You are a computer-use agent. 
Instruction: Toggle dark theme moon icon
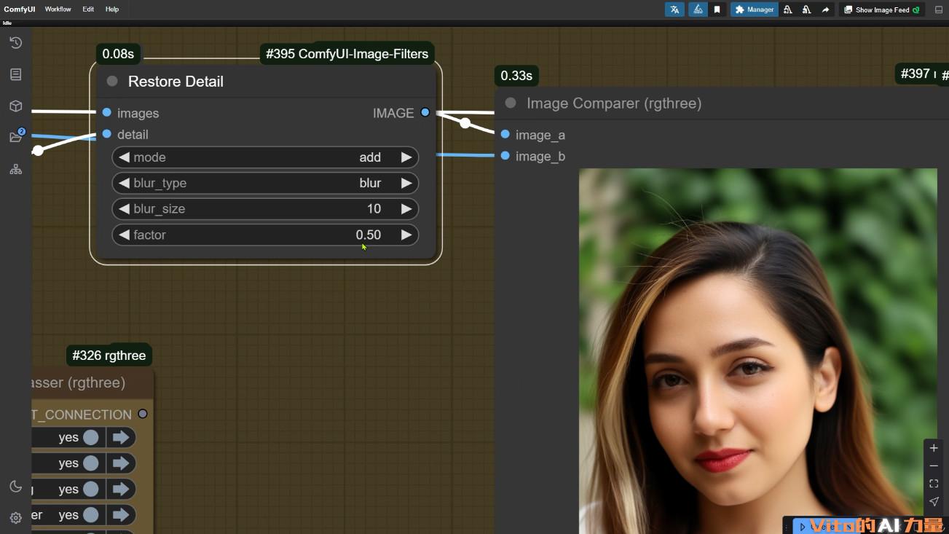(15, 487)
